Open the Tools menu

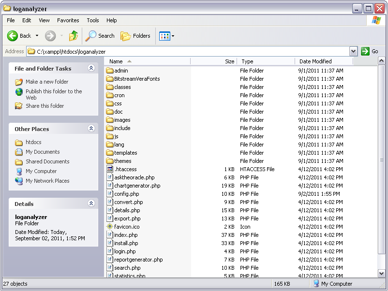click(x=93, y=20)
